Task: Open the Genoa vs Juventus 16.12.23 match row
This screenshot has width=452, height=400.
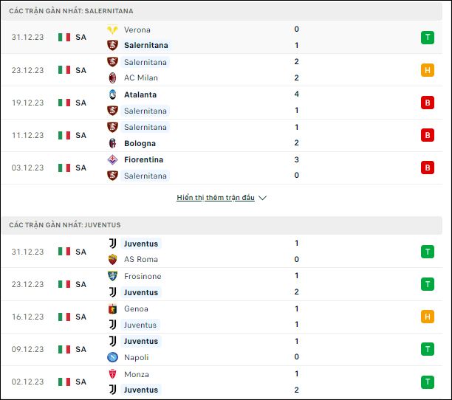Action: pyautogui.click(x=222, y=317)
